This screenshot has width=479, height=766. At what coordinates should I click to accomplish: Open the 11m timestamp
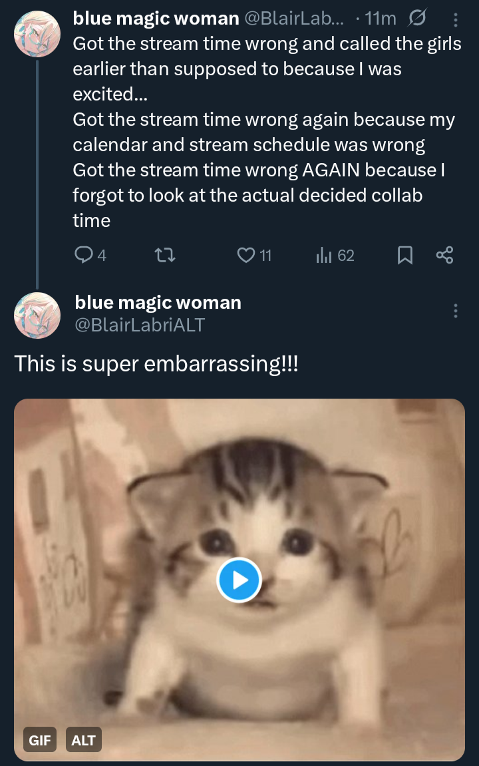[x=380, y=19]
